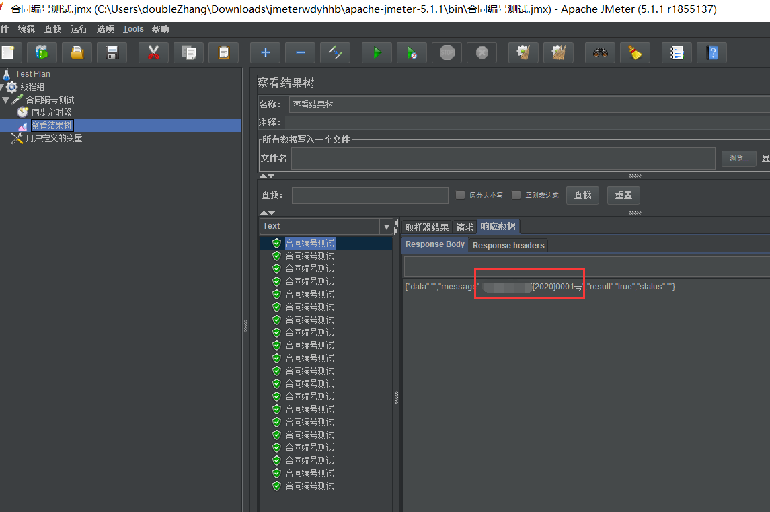Viewport: 770px width, 512px height.
Task: Open the 运行 menu
Action: tap(79, 29)
